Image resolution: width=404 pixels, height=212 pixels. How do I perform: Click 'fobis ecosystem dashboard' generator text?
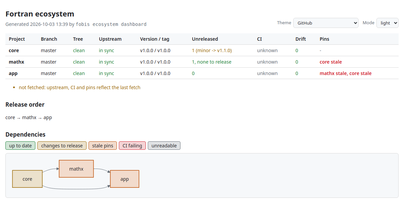tap(111, 24)
